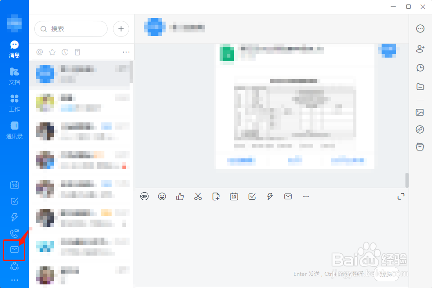Open chat links icon on right panel
This screenshot has width=432, height=288.
coord(420,129)
